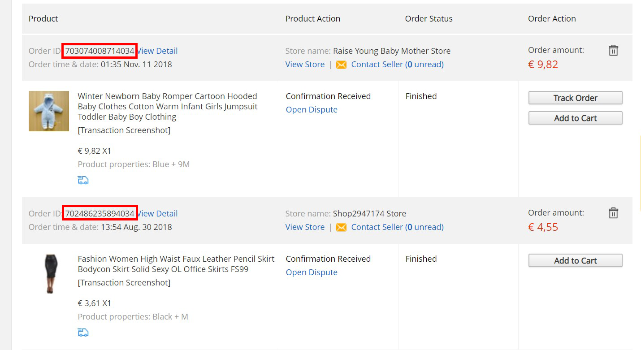
Task: View Detail of order 702486235894034
Action: tap(157, 213)
